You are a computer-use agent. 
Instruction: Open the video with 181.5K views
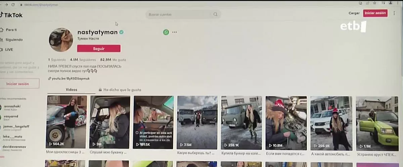pos(153,122)
